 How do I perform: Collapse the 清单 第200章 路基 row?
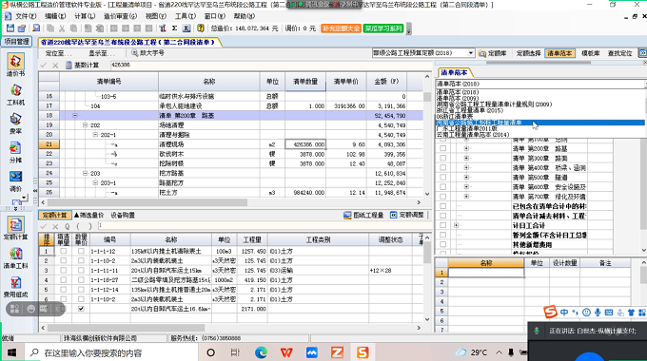[x=75, y=115]
